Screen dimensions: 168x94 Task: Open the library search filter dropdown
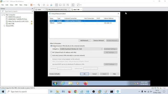coord(32,11)
